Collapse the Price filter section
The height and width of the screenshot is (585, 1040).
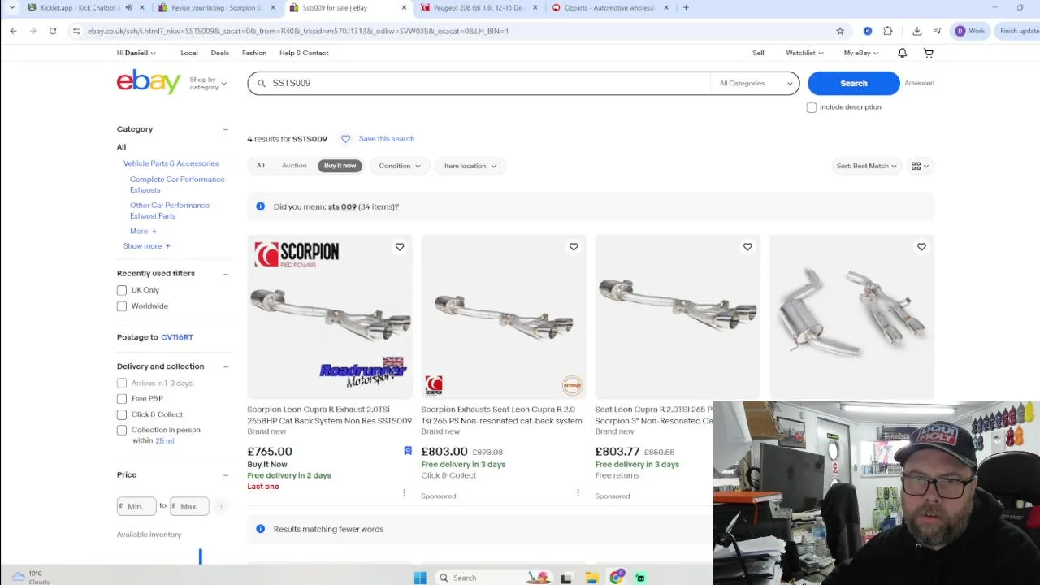[x=226, y=475]
